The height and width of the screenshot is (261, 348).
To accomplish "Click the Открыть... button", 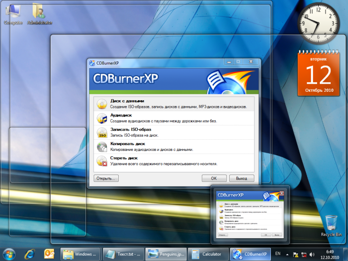I will coord(106,178).
